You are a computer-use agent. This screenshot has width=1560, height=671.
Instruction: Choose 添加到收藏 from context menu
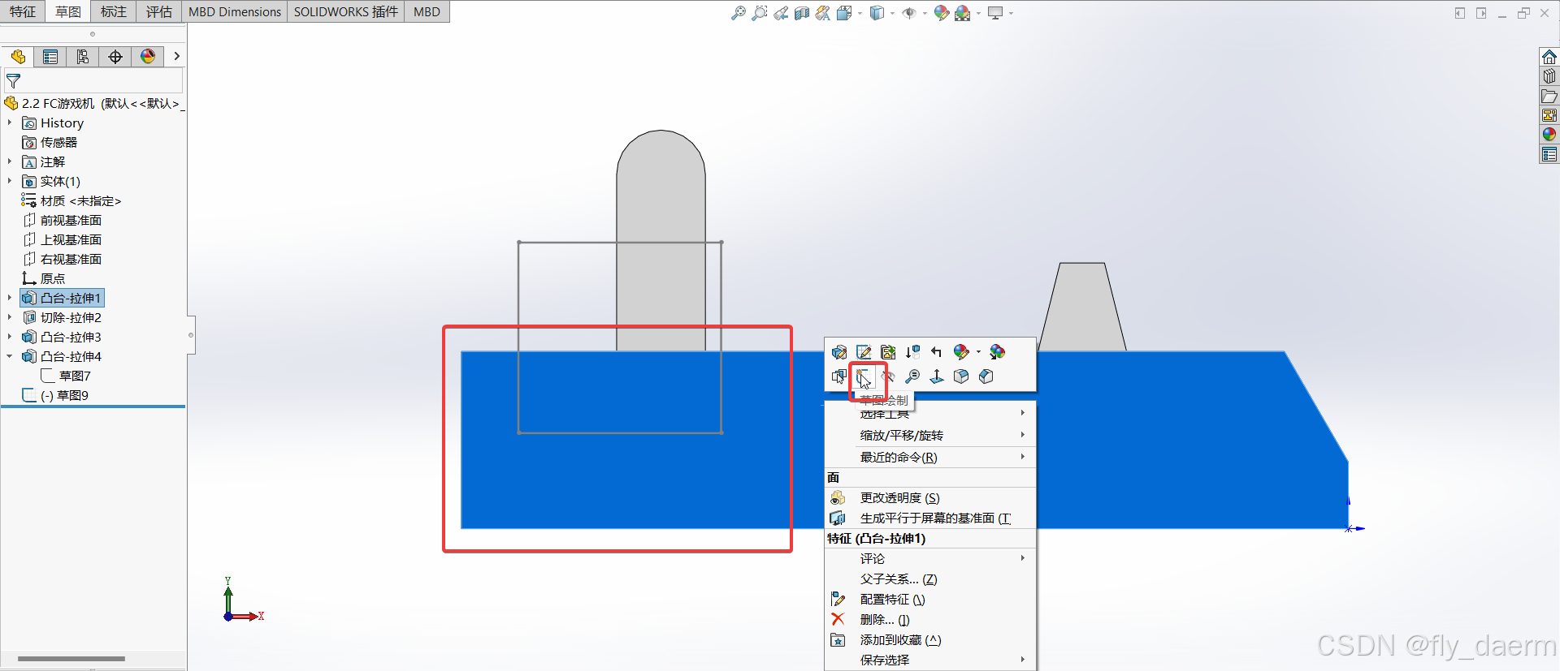930,640
